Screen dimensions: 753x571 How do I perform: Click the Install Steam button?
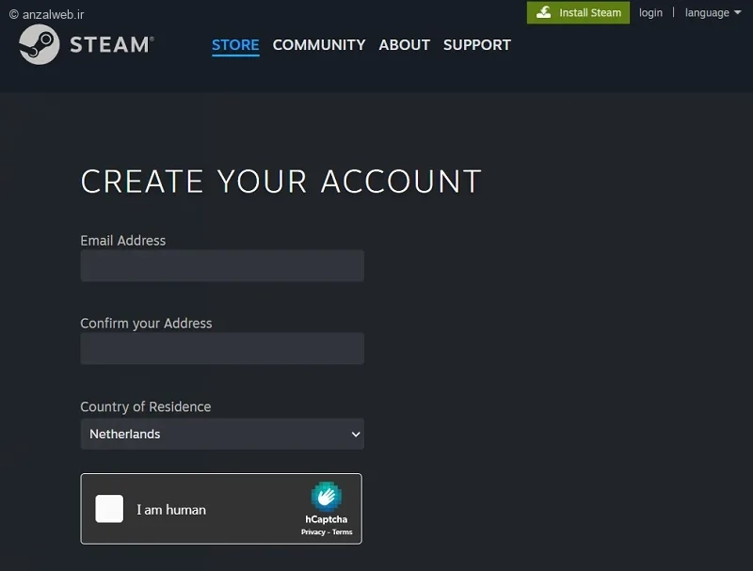[578, 12]
